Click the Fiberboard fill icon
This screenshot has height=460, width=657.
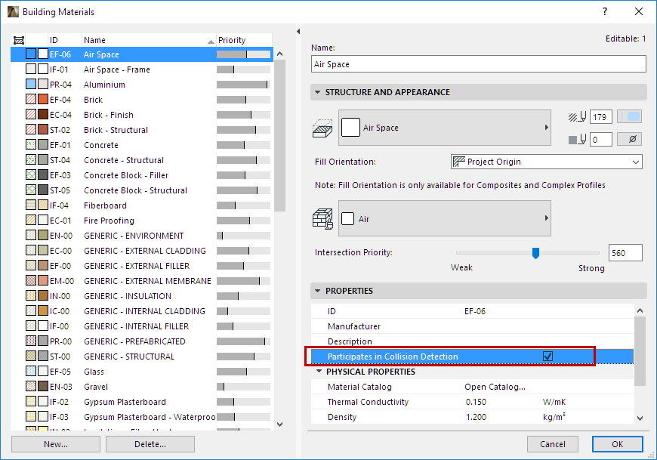31,205
